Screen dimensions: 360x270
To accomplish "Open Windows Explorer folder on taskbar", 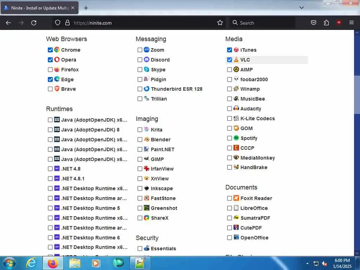I will [x=75, y=263].
